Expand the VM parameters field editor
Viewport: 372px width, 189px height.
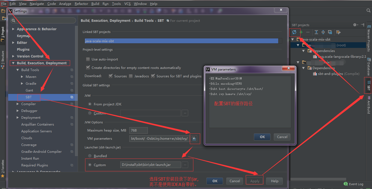(x=194, y=139)
